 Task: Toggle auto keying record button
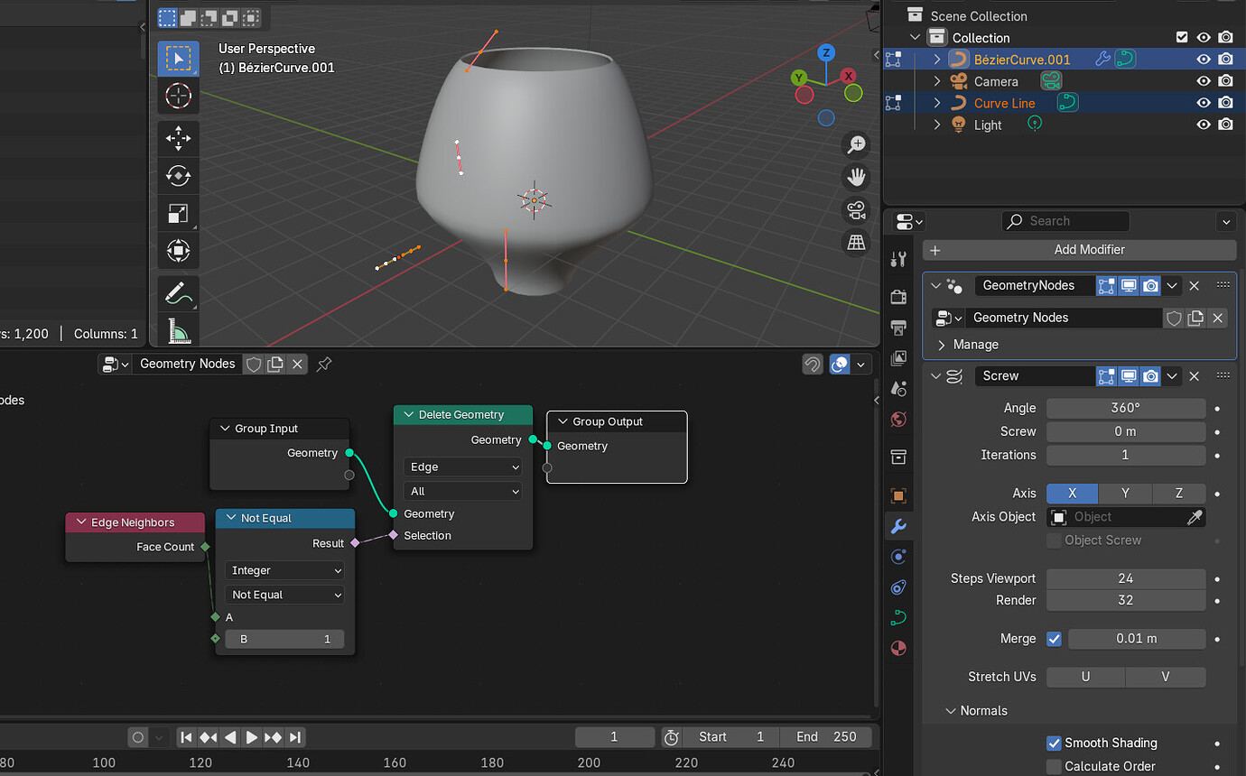pos(138,737)
